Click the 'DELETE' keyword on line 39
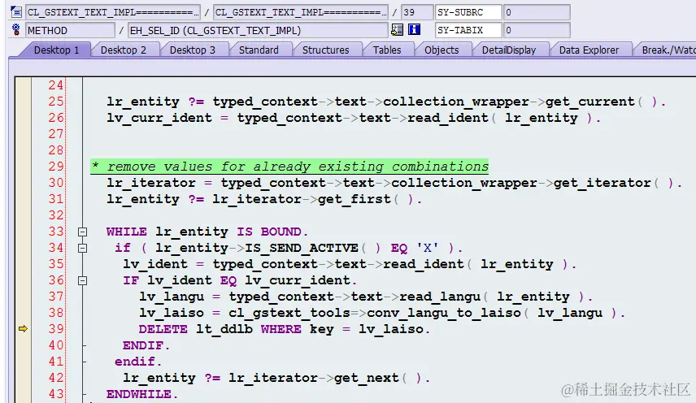 (163, 329)
